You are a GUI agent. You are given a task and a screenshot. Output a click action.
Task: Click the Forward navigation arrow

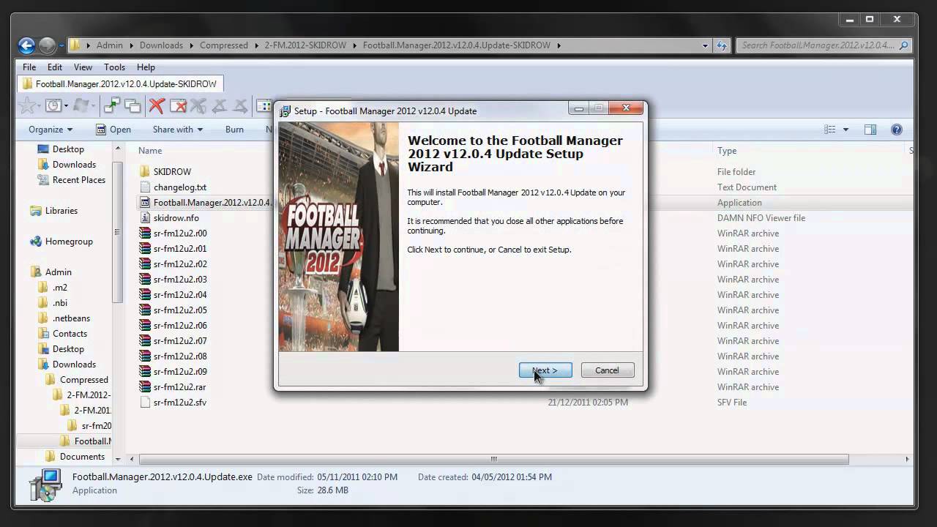[47, 45]
